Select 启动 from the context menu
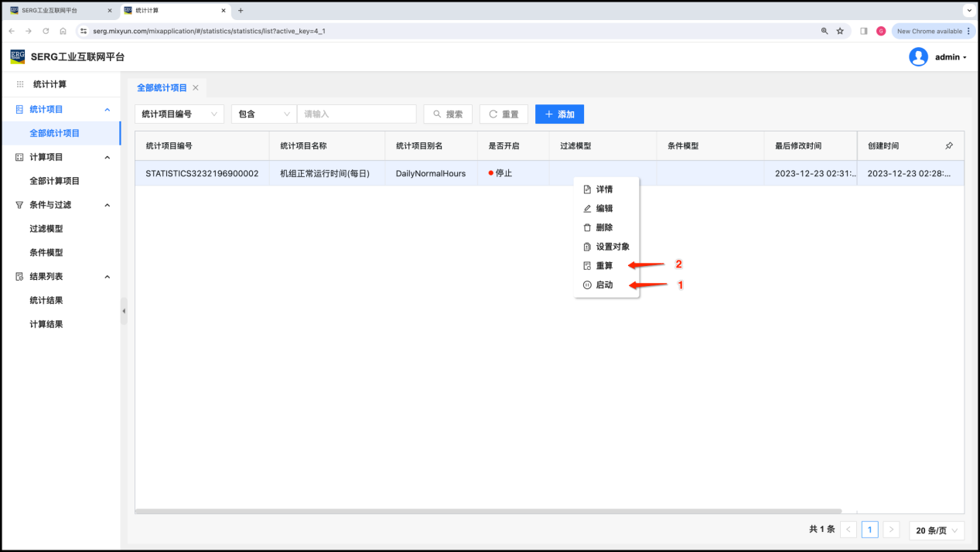Screen dimensions: 980x552 pos(604,285)
